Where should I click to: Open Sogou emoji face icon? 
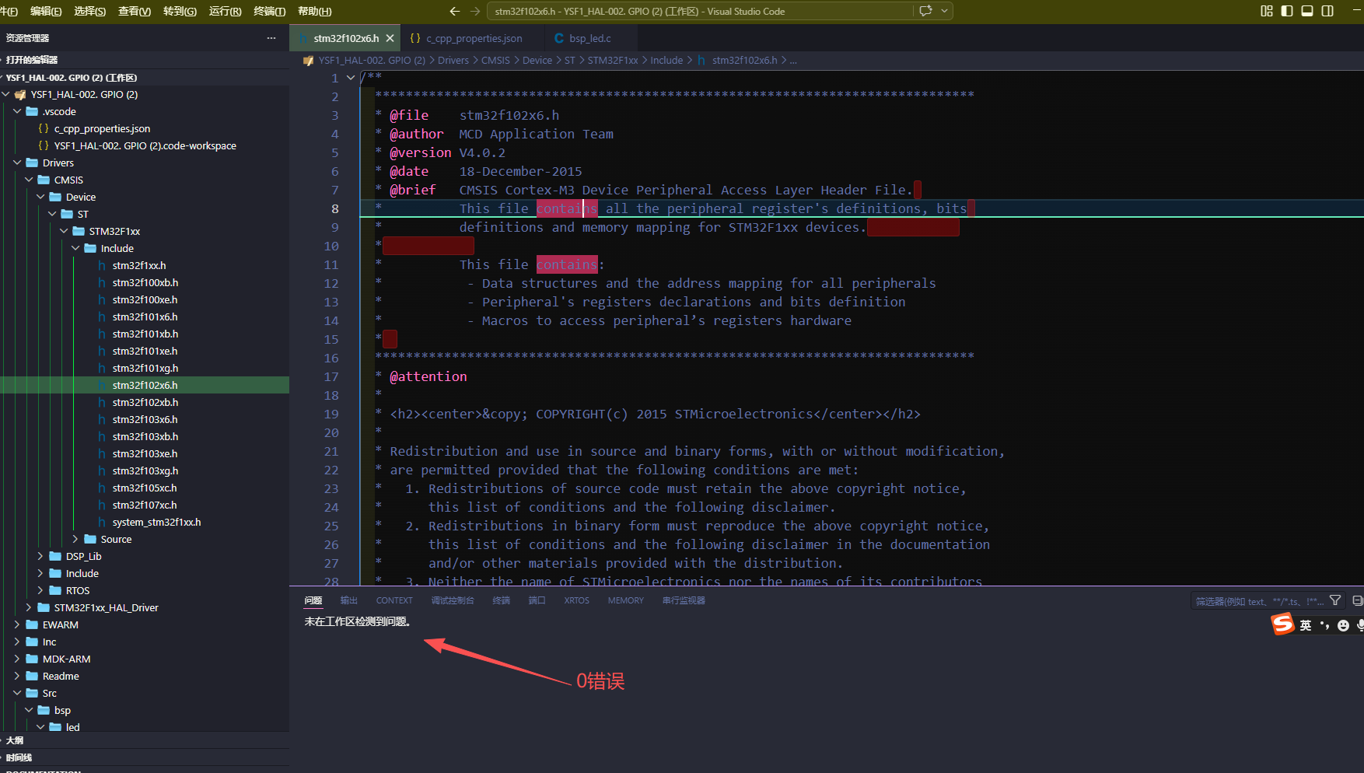1343,625
